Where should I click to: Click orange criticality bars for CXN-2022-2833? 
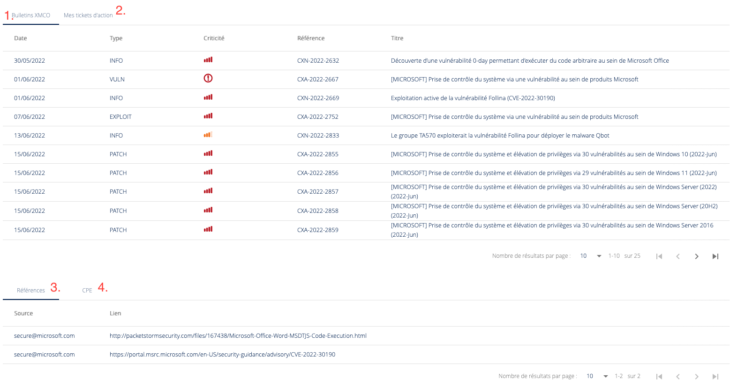208,135
